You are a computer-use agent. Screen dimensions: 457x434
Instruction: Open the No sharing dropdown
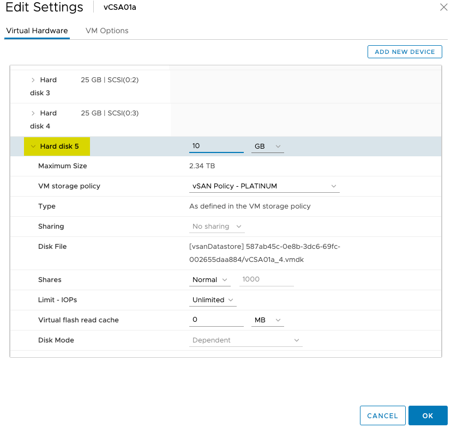[x=217, y=227]
